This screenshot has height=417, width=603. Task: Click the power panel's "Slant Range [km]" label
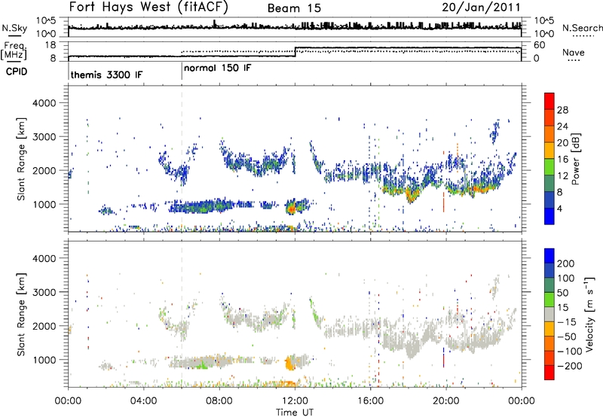pyautogui.click(x=21, y=159)
